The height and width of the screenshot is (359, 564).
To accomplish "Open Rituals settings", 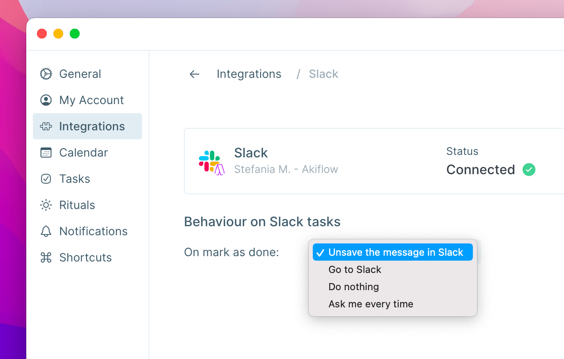I will tap(87, 205).
